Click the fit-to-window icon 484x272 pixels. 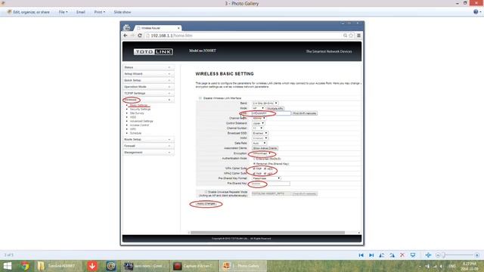tap(428, 255)
